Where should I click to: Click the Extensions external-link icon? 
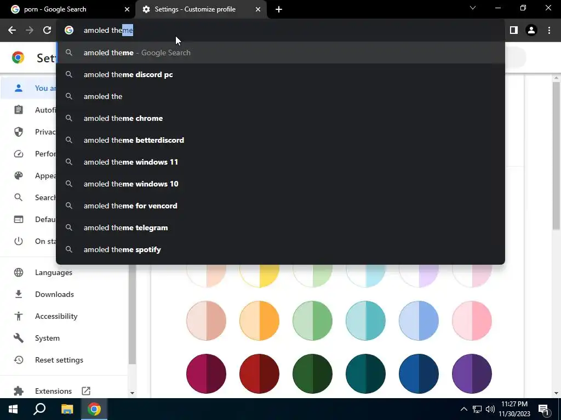86,391
